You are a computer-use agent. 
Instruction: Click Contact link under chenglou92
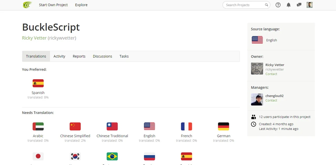[x=271, y=100]
